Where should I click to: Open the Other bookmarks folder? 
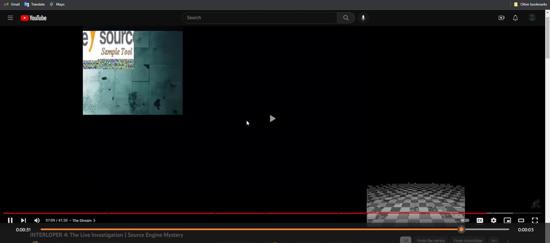click(x=530, y=4)
